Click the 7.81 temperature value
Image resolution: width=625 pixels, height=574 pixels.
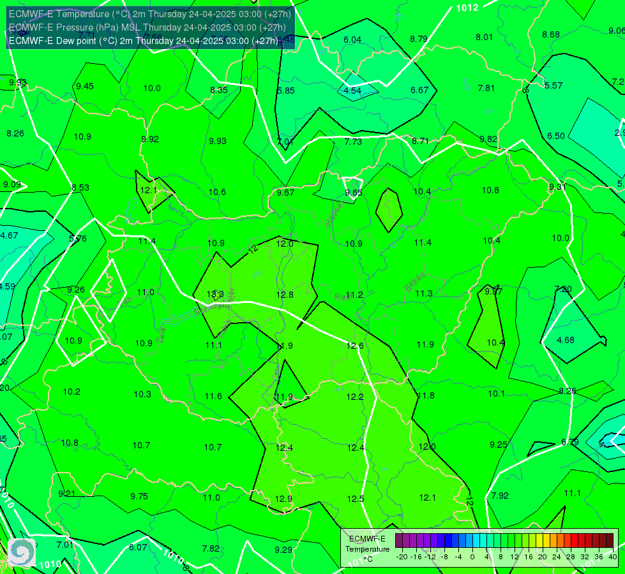486,89
